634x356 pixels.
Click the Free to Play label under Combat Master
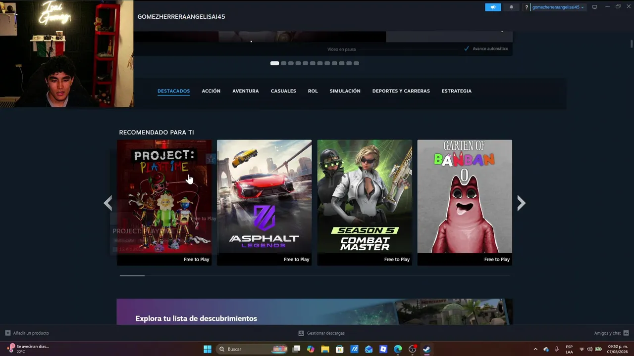397,260
